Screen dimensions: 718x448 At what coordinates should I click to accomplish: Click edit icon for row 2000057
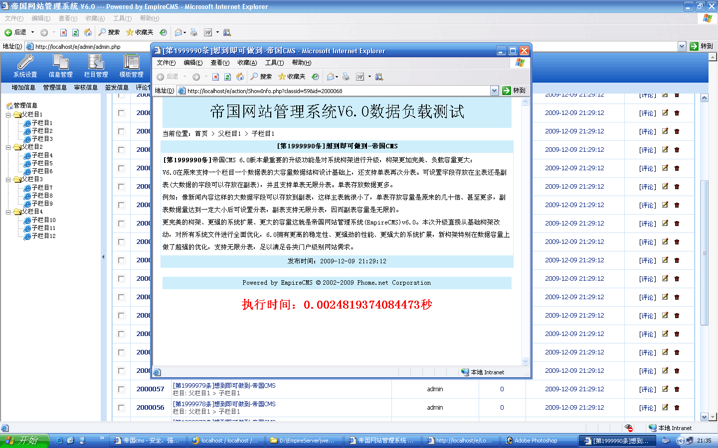665,389
